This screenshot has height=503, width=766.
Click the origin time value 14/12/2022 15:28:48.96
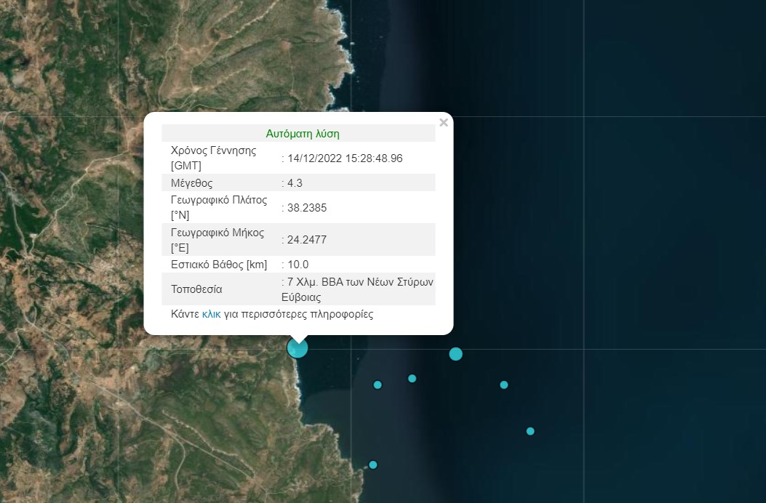click(345, 158)
